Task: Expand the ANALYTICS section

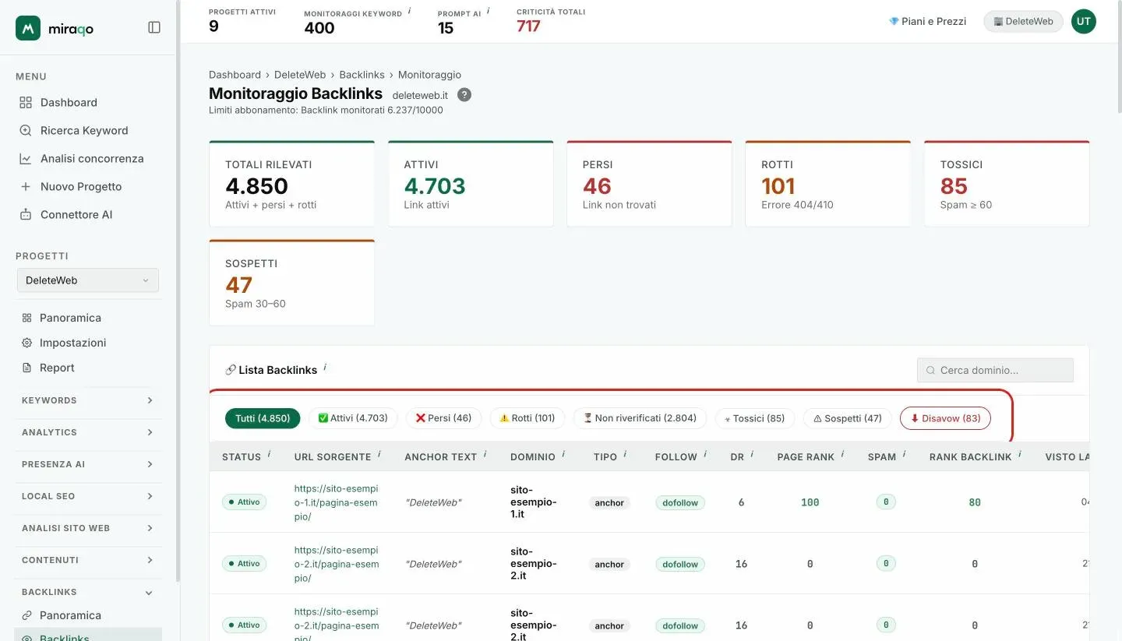Action: click(88, 432)
